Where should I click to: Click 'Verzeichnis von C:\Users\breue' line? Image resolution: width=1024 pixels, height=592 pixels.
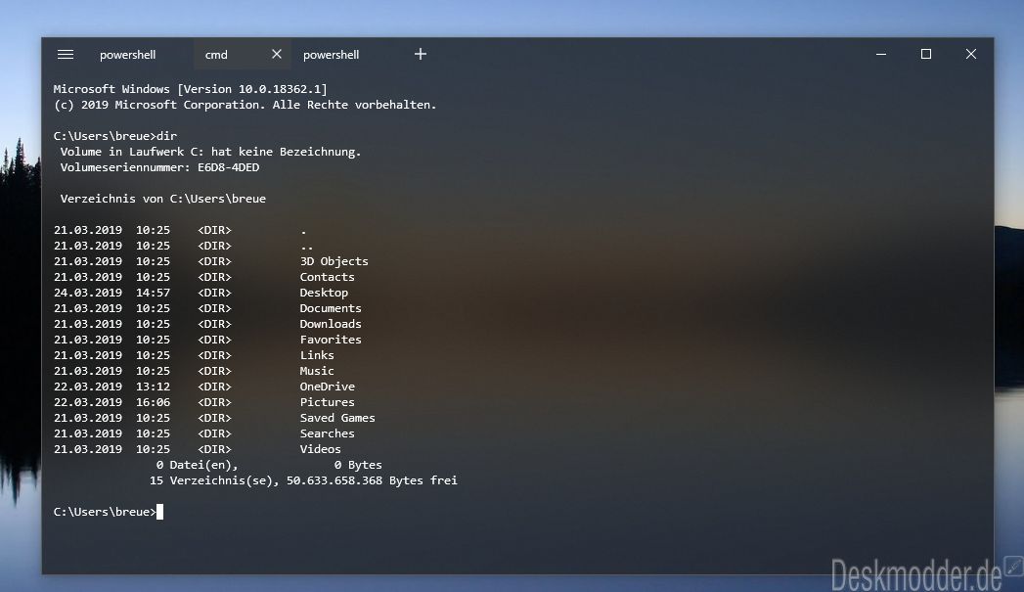[162, 199]
